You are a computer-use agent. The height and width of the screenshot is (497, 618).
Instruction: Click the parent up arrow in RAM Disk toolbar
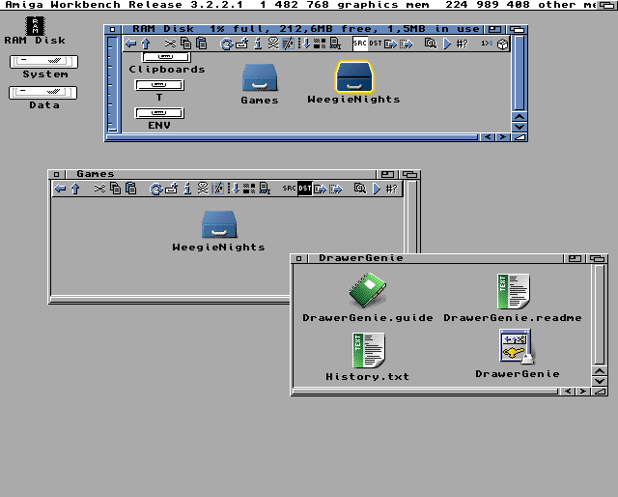pyautogui.click(x=146, y=44)
